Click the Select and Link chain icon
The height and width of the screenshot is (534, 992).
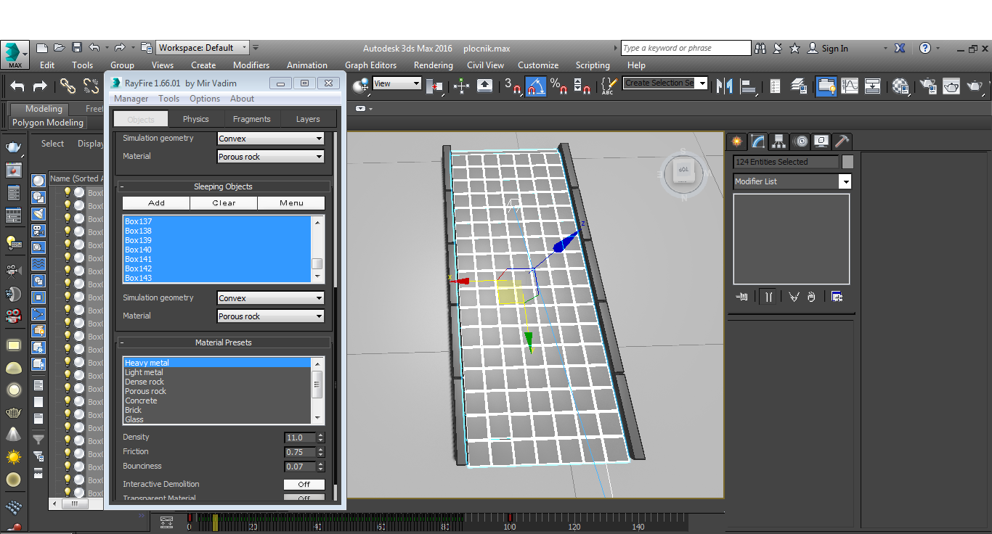click(x=68, y=86)
